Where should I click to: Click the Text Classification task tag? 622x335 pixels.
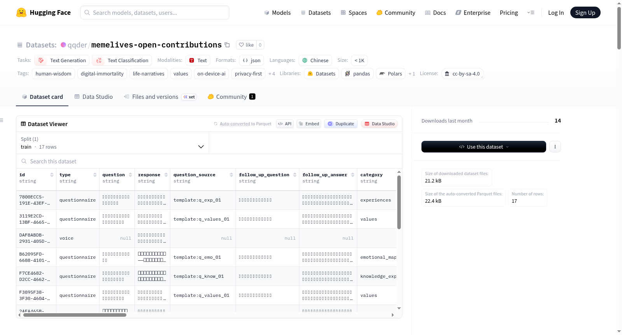pos(122,60)
